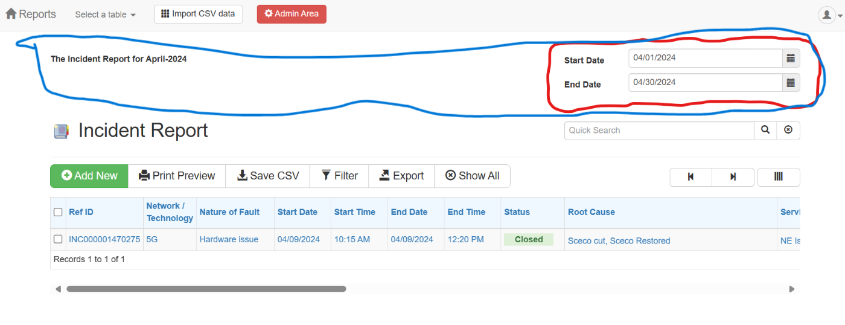Open Print Preview

point(177,176)
